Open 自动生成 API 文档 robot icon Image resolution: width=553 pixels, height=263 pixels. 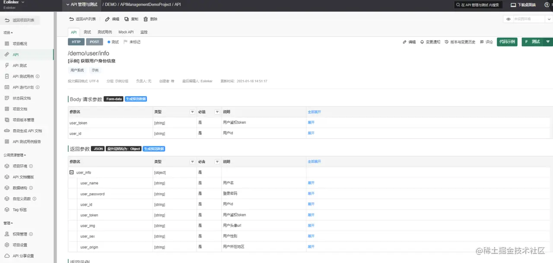pos(6,131)
